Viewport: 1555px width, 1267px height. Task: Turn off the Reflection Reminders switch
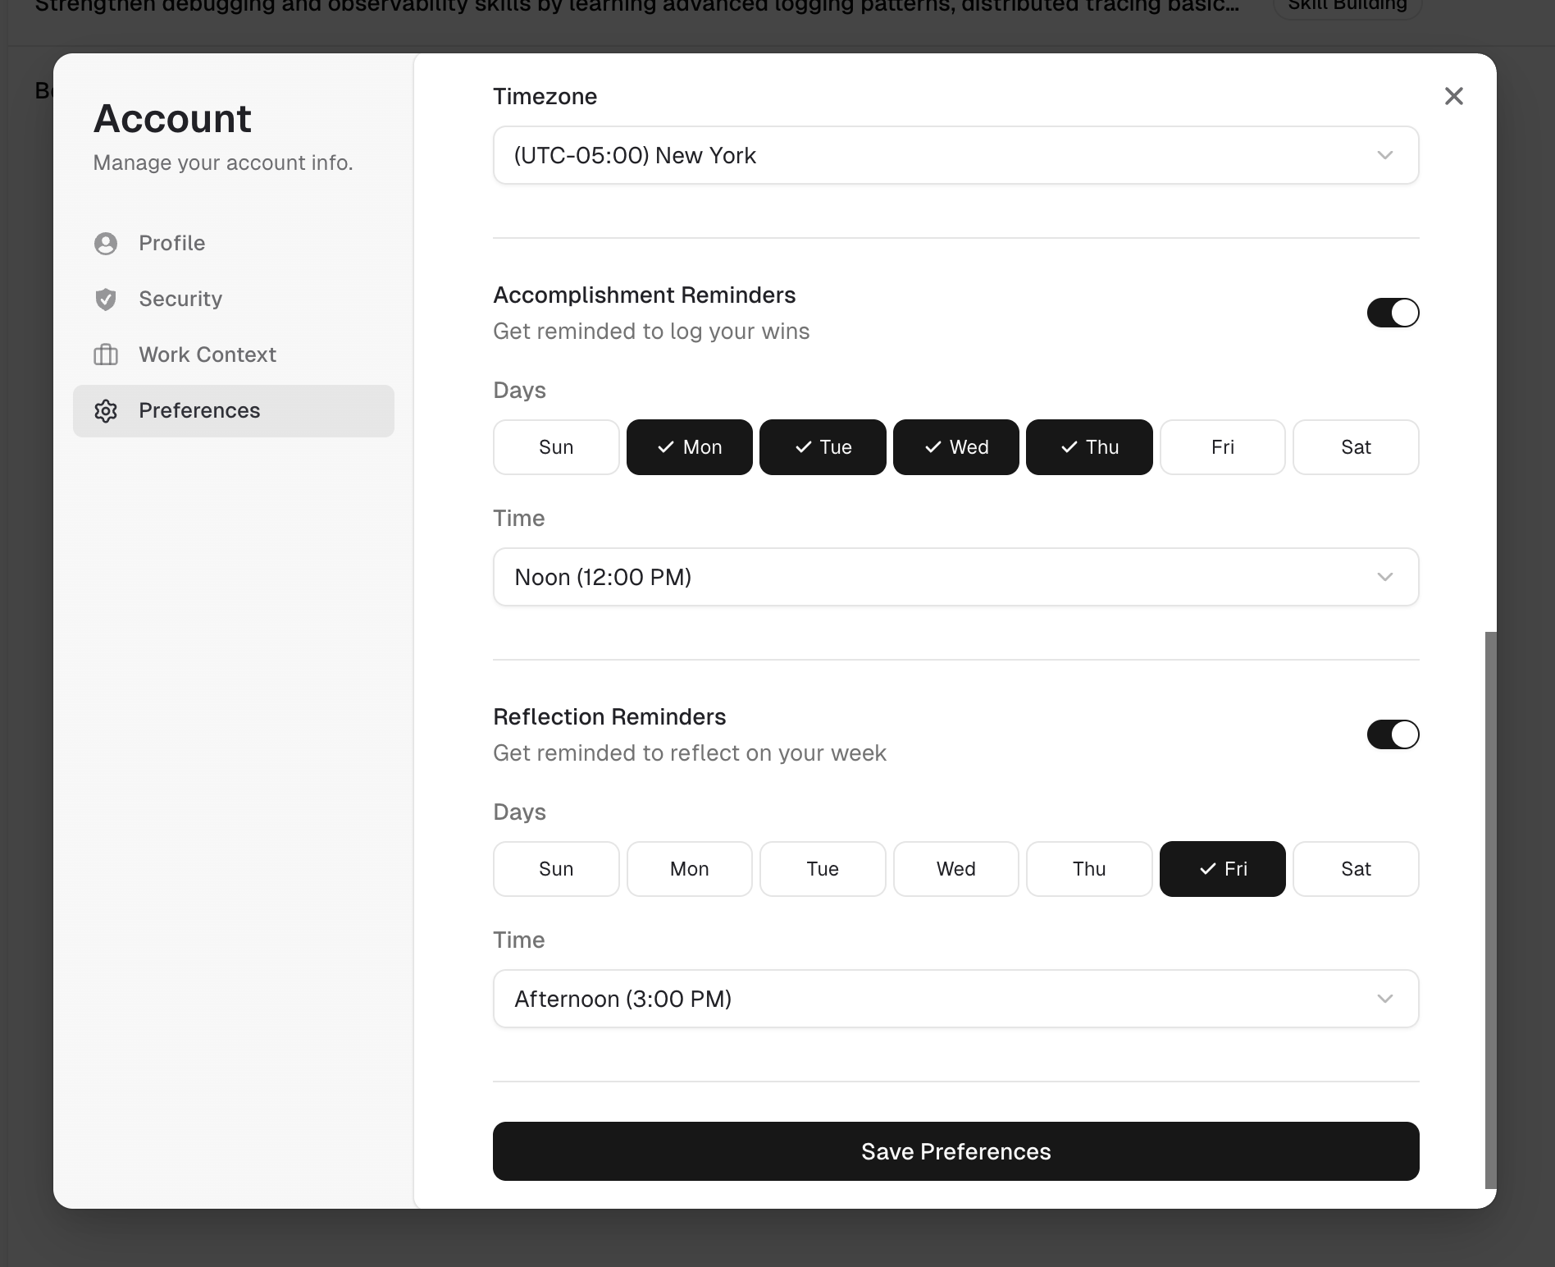coord(1392,734)
